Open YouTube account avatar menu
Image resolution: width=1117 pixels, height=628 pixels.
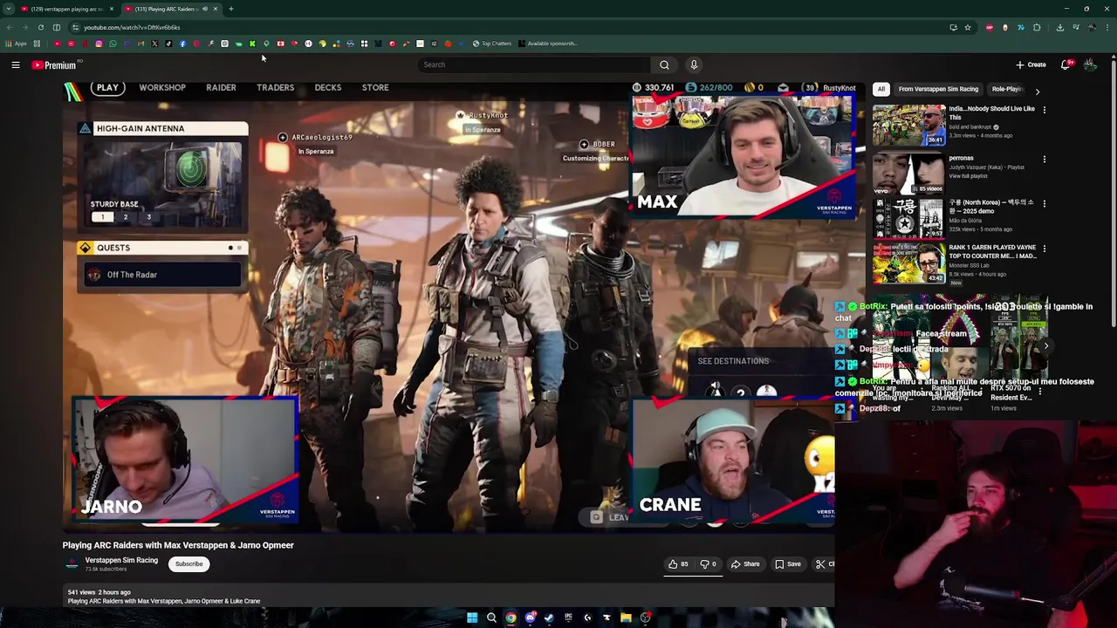[x=1090, y=65]
